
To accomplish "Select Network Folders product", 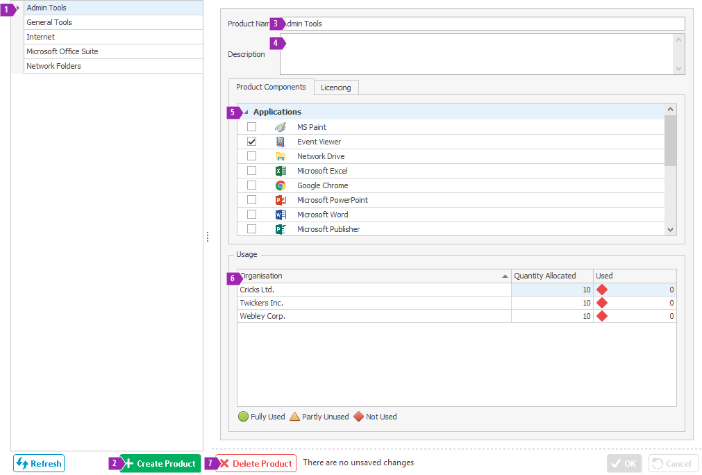I will pos(113,66).
